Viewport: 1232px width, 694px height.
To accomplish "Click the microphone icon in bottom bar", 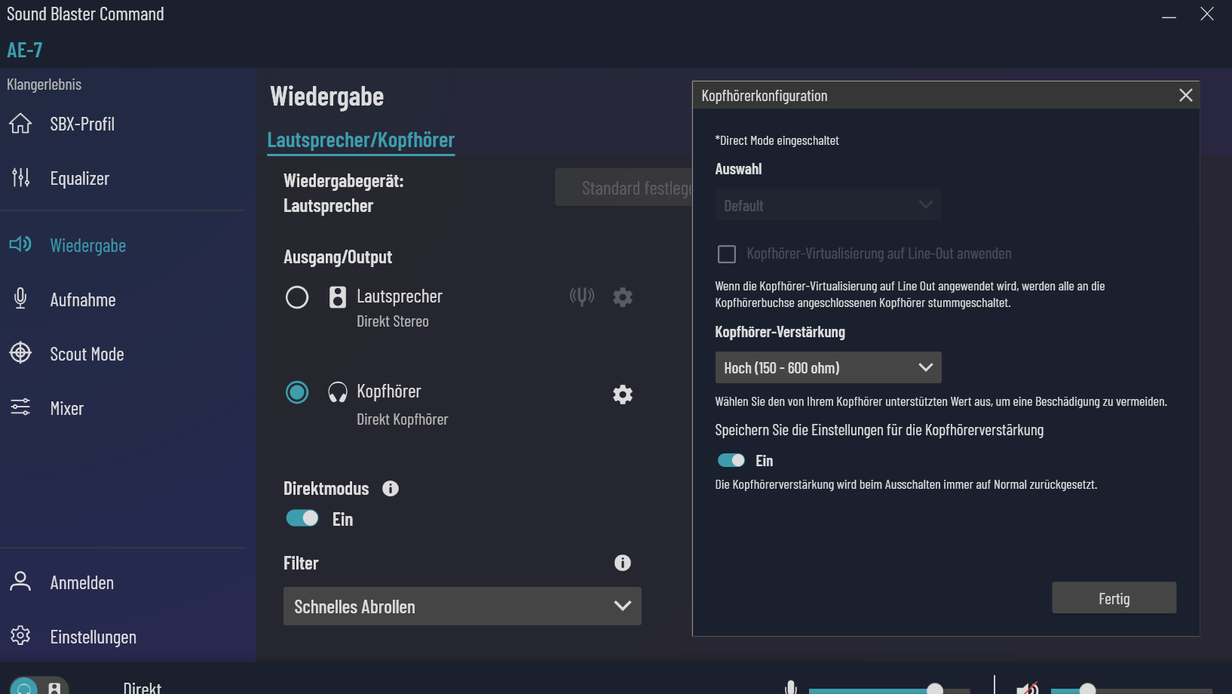I will tap(791, 687).
